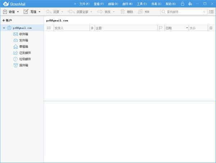Click the 帐户 add account button
Screen dimensions: 216x163
tap(7, 21)
